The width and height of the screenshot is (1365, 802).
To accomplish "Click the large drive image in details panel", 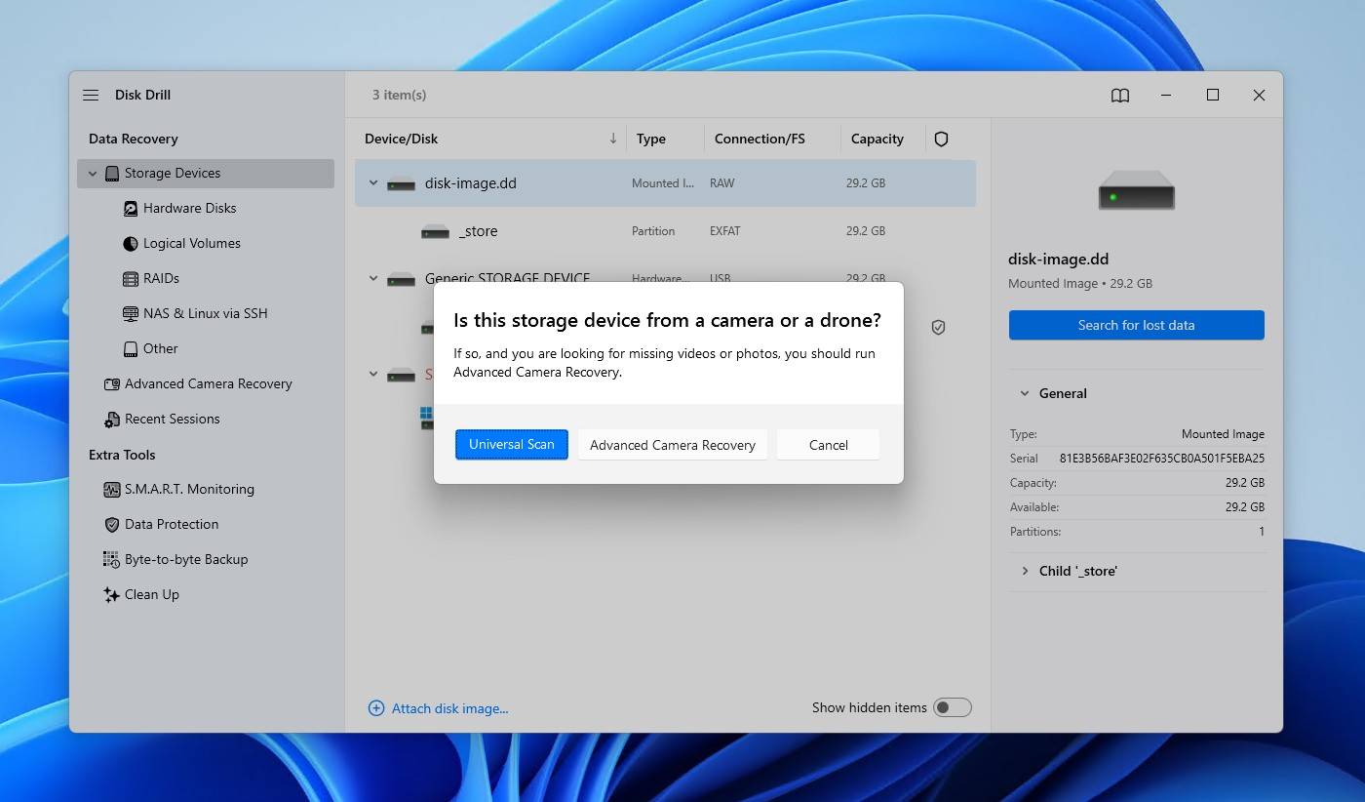I will [x=1136, y=189].
